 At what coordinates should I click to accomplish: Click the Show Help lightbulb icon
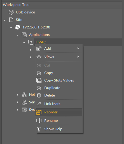pos(39,129)
